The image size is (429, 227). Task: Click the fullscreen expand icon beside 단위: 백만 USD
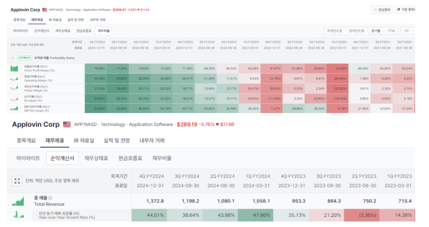point(17,181)
